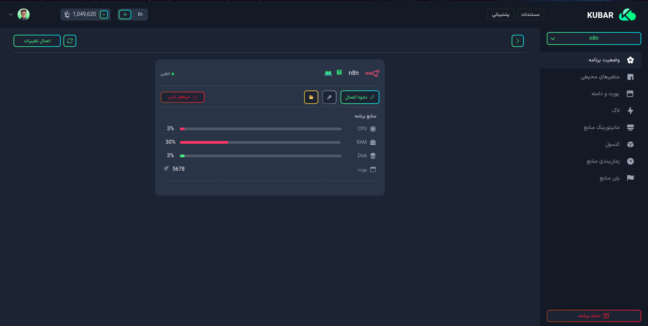Click the حذف برنامه delete button
648x326 pixels.
(594, 316)
